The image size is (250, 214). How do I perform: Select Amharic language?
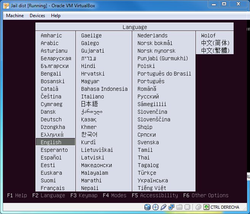pyautogui.click(x=51, y=35)
